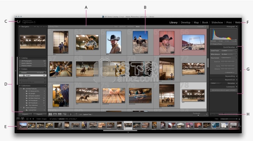Adjust the Thumbnails size slider
The image size is (253, 141).
click(x=198, y=115)
